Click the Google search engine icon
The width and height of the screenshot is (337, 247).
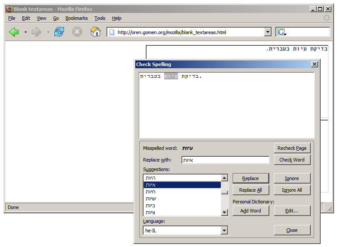[282, 32]
